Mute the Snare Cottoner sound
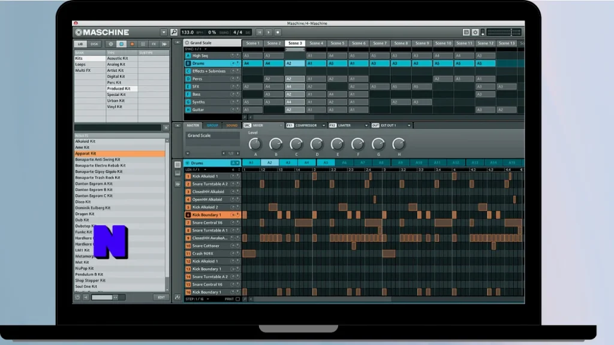The image size is (614, 345). point(237,246)
